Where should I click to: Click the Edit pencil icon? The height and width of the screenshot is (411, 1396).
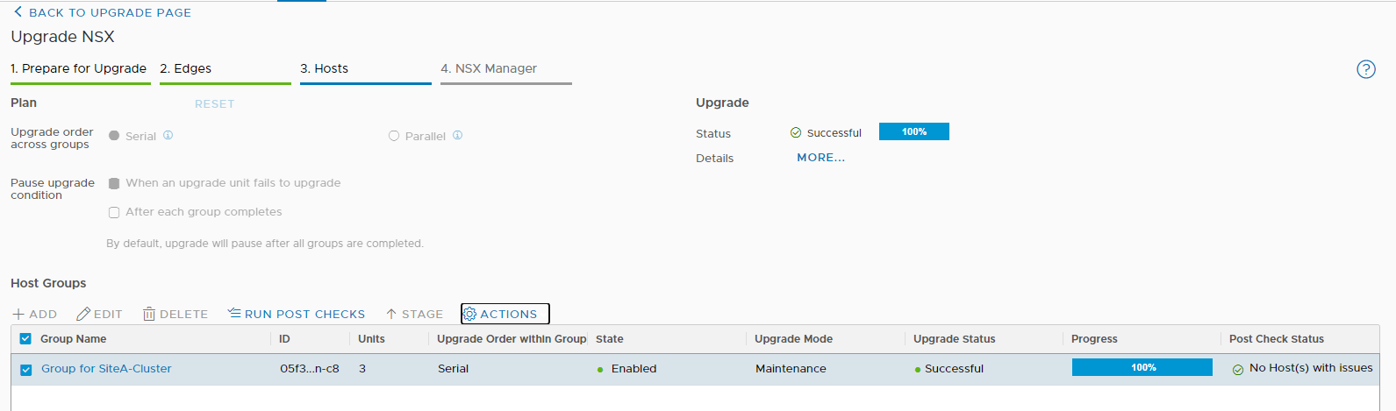click(x=83, y=314)
